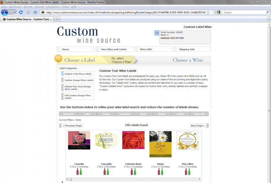Viewport: 271px width, 183px height.
Task: Click the Choose a Wine heading
Action: pyautogui.click(x=188, y=60)
